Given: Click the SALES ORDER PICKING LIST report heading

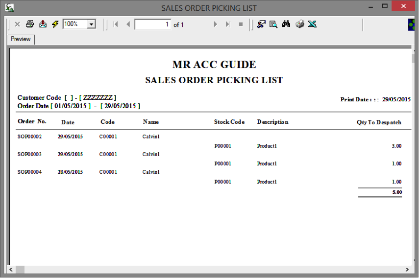Looking at the screenshot, I should coord(214,80).
